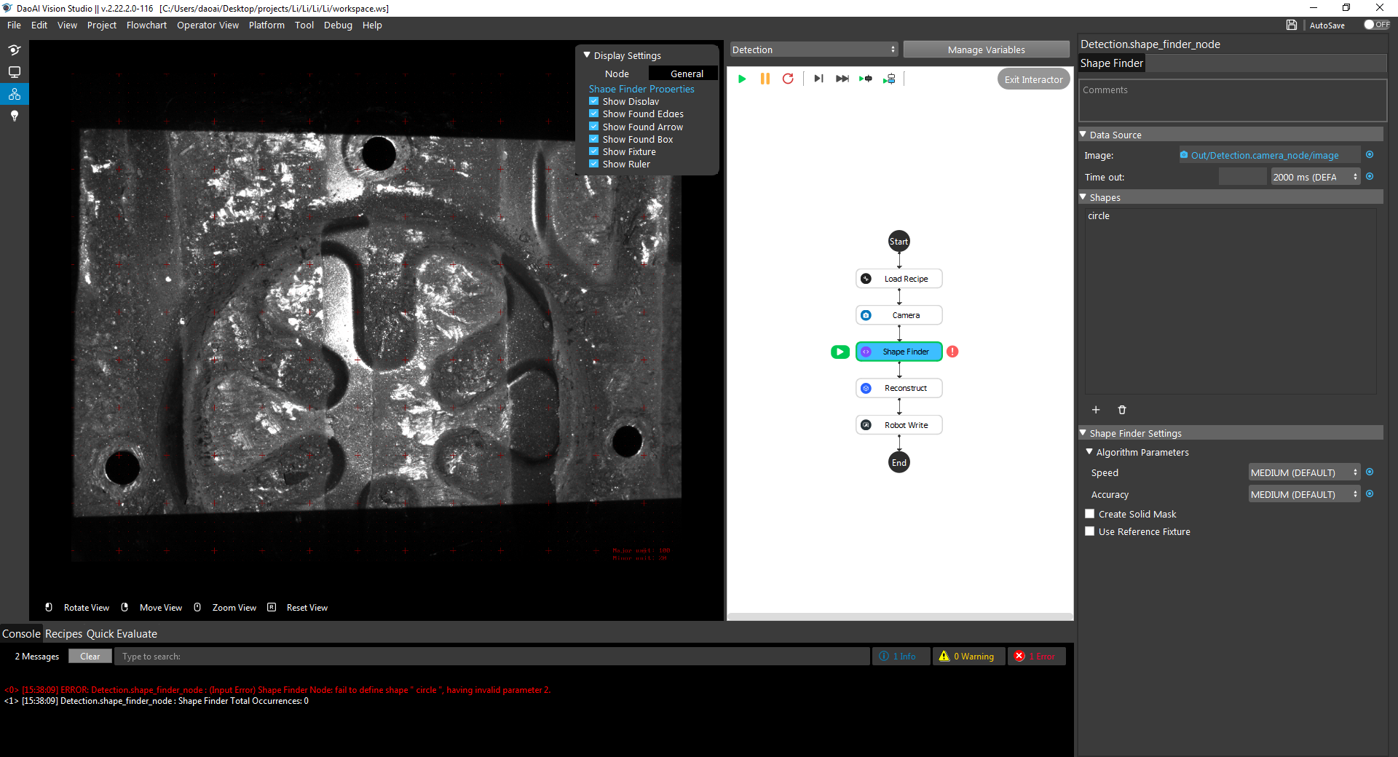
Task: Collapse the Data Source section
Action: [x=1083, y=135]
